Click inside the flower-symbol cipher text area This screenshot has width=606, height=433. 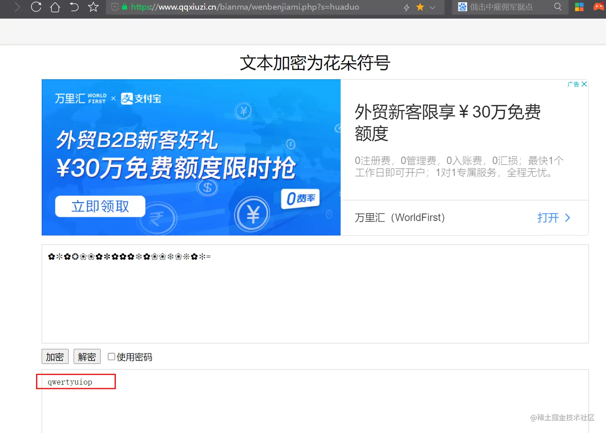(x=315, y=294)
